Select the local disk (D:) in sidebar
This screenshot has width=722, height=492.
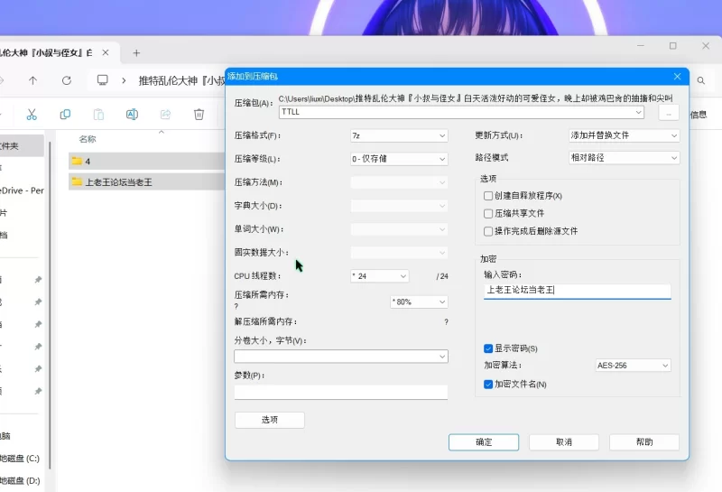pyautogui.click(x=20, y=480)
